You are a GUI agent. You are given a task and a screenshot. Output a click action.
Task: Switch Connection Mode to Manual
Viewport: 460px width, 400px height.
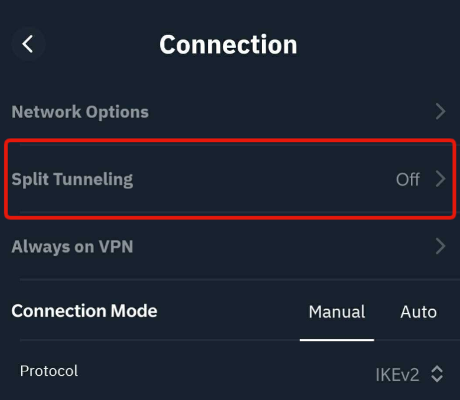click(337, 311)
